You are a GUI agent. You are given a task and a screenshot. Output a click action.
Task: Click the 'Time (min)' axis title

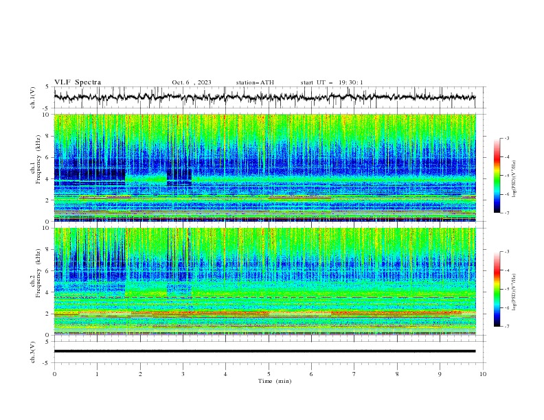point(275,381)
